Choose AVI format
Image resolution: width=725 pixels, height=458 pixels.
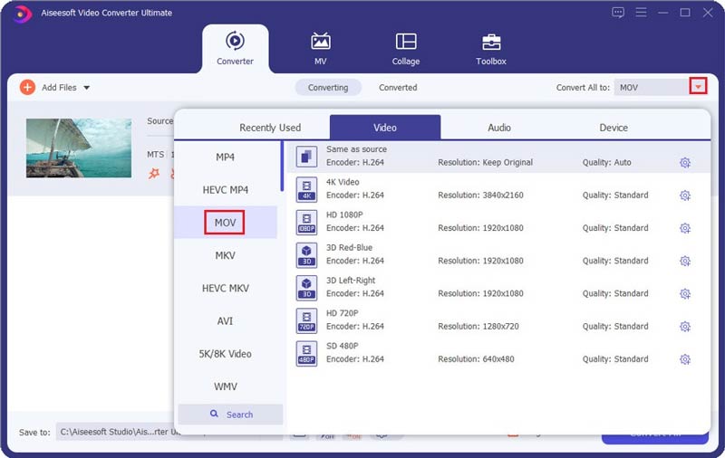pyautogui.click(x=225, y=321)
